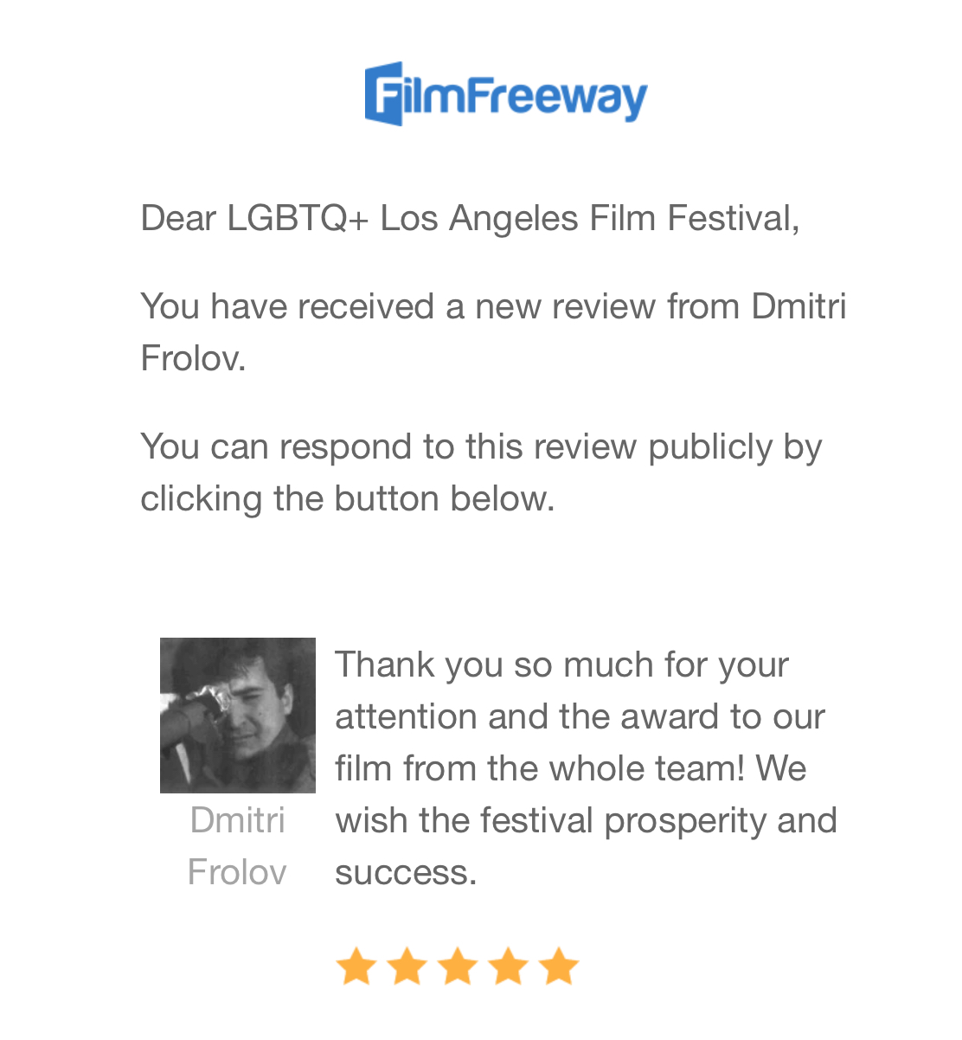Click the first rating star

pos(355,966)
